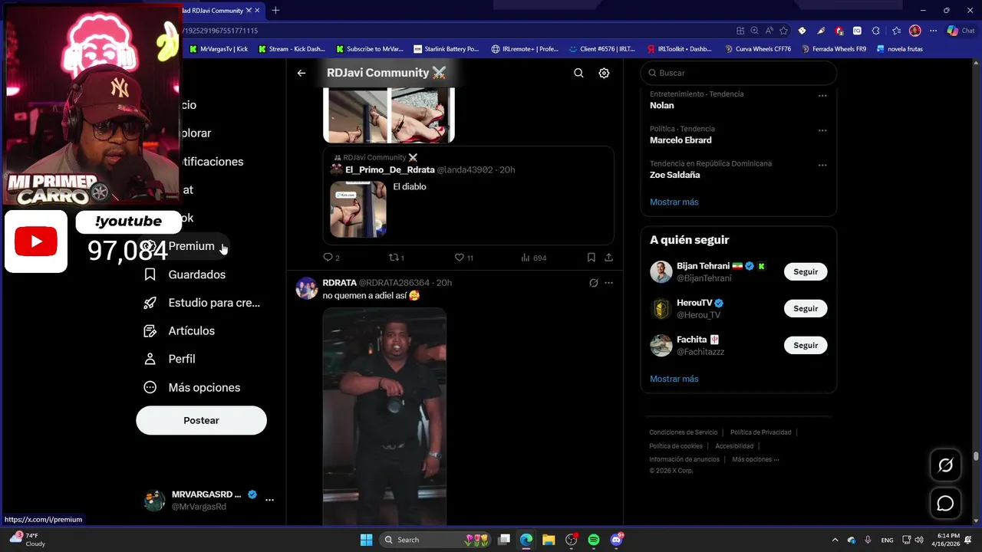
Task: Open search within RDJavi Community
Action: pos(578,73)
